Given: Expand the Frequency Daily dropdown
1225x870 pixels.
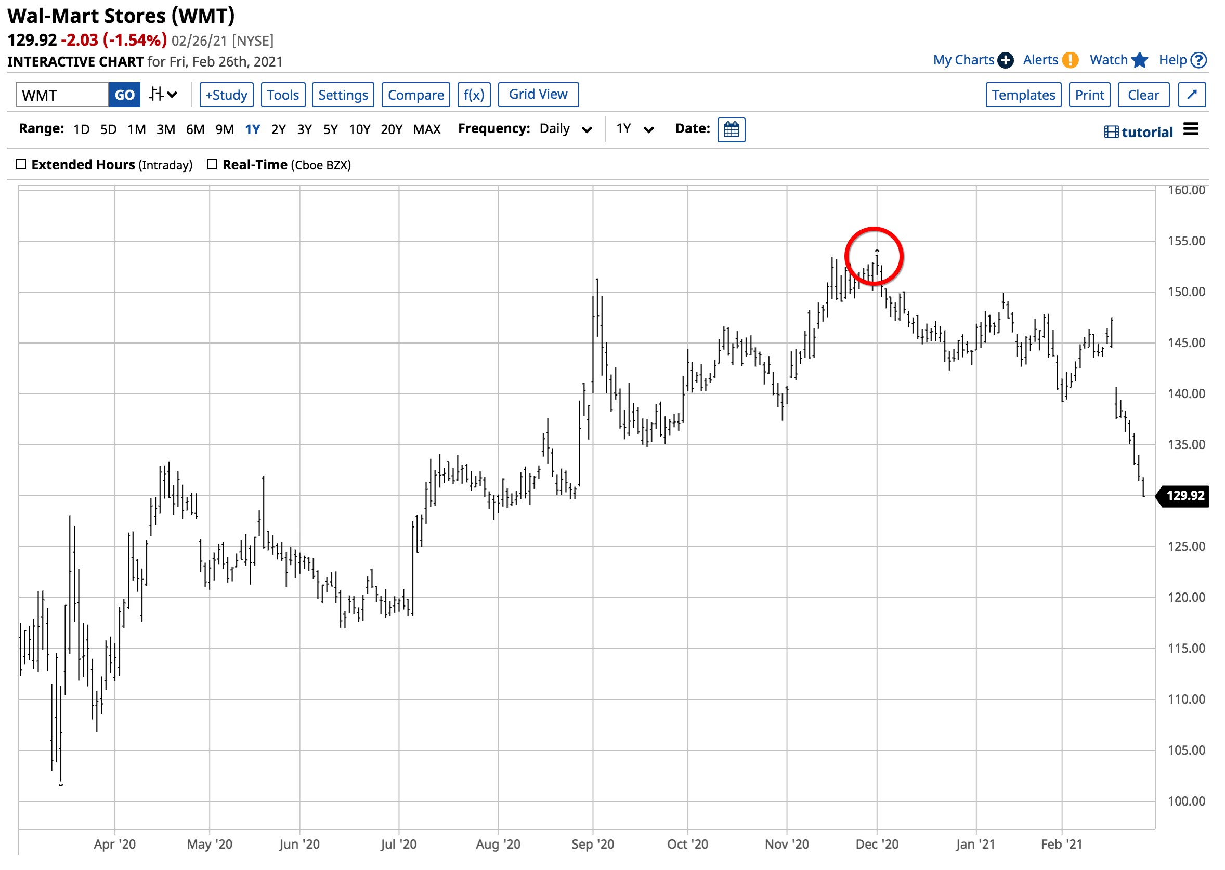Looking at the screenshot, I should coord(566,129).
